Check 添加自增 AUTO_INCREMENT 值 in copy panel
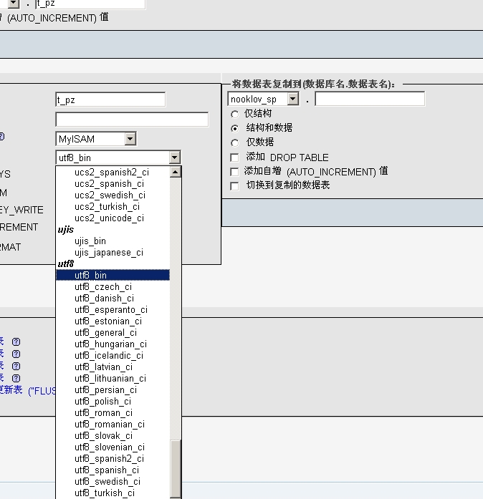483x499 pixels. click(x=234, y=172)
